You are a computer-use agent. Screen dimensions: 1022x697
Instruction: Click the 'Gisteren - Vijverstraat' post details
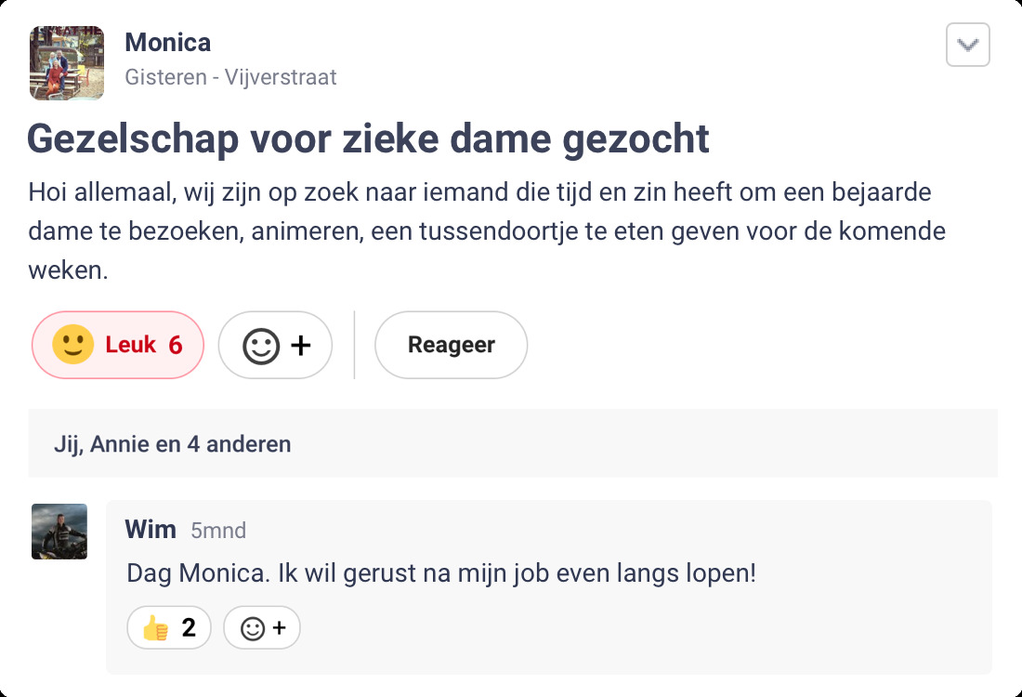230,77
